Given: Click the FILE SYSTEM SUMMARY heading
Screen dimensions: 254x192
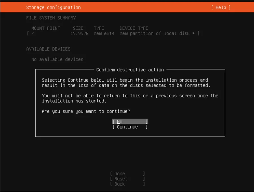Looking at the screenshot, I should pos(51,18).
